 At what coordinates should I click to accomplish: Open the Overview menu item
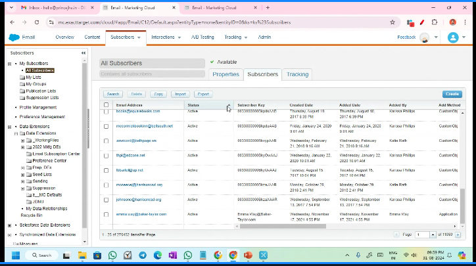[x=64, y=37]
